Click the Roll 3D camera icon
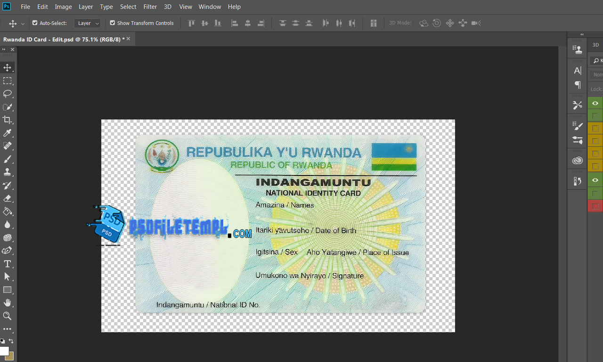The width and height of the screenshot is (603, 362). click(437, 23)
